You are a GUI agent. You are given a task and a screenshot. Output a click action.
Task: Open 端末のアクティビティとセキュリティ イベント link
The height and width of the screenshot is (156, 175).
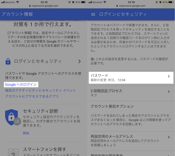[x=40, y=90]
